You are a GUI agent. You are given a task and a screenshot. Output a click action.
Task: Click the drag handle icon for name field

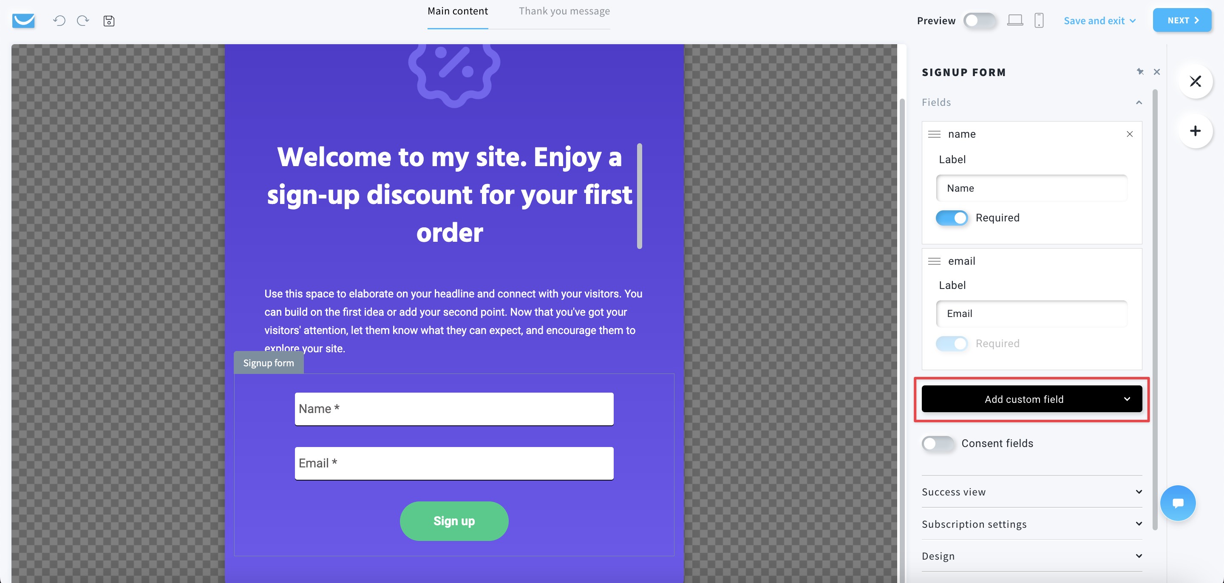coord(934,133)
